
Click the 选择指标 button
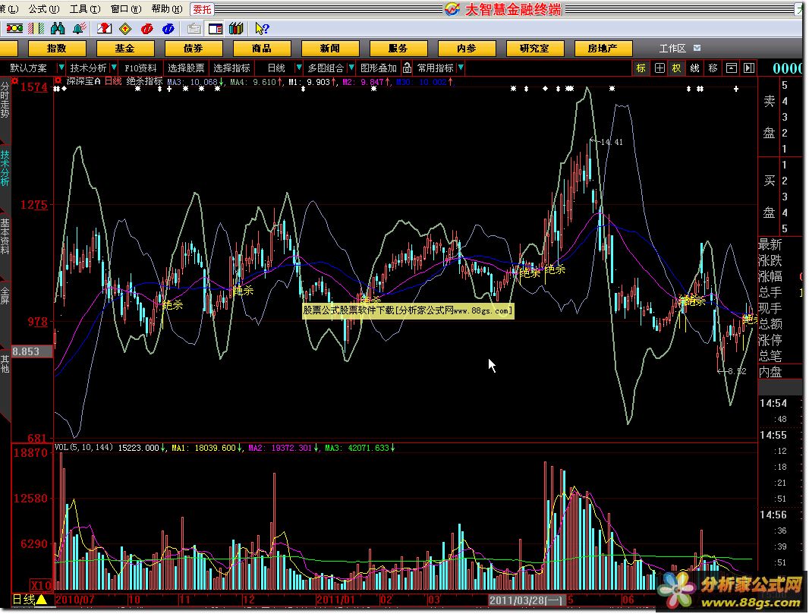point(231,68)
